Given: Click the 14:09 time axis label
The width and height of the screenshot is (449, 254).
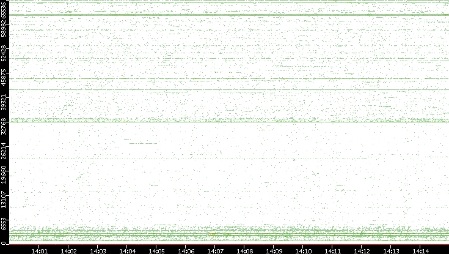Looking at the screenshot, I should pos(274,250).
